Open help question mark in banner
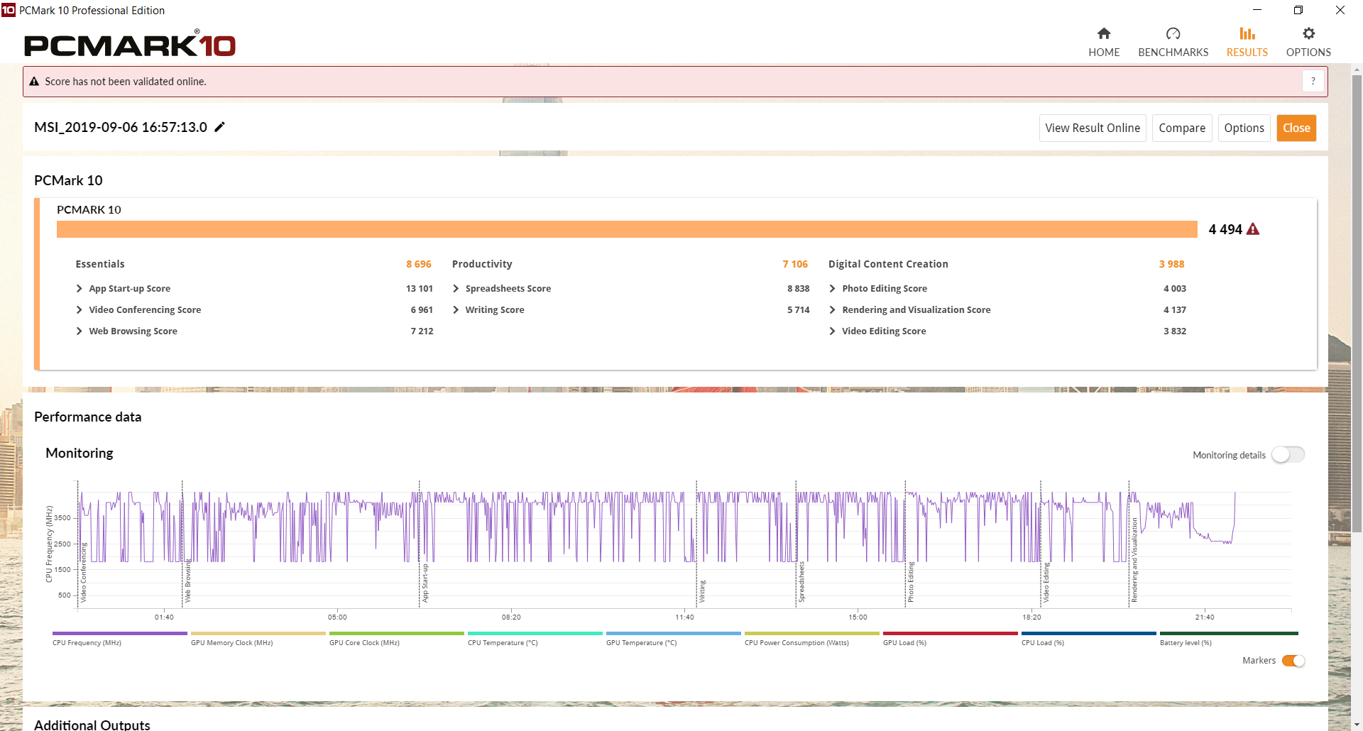 pos(1313,82)
